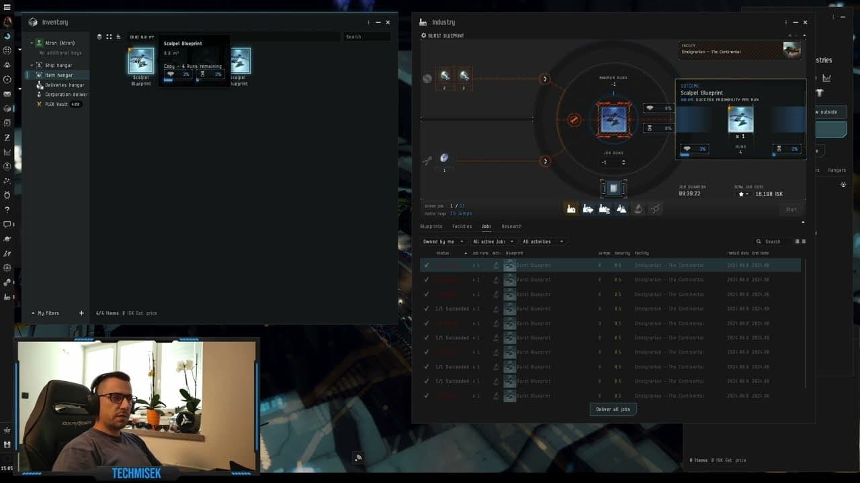Click the output location slot icon
This screenshot has height=483, width=860.
click(x=613, y=189)
